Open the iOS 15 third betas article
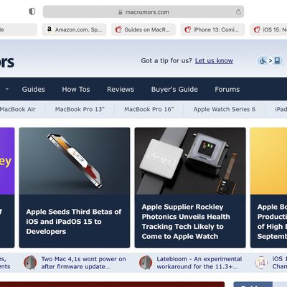The width and height of the screenshot is (287, 287). 74,222
